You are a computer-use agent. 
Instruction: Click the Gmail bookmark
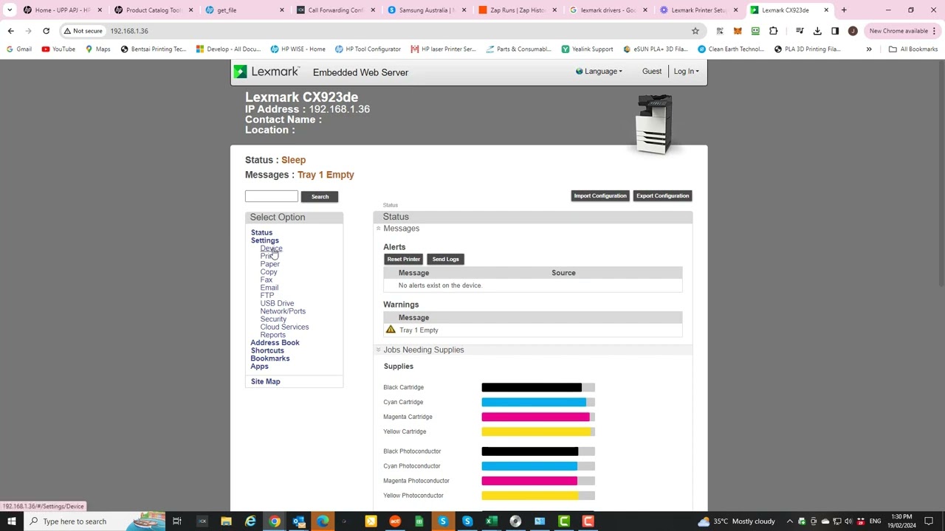(x=19, y=49)
